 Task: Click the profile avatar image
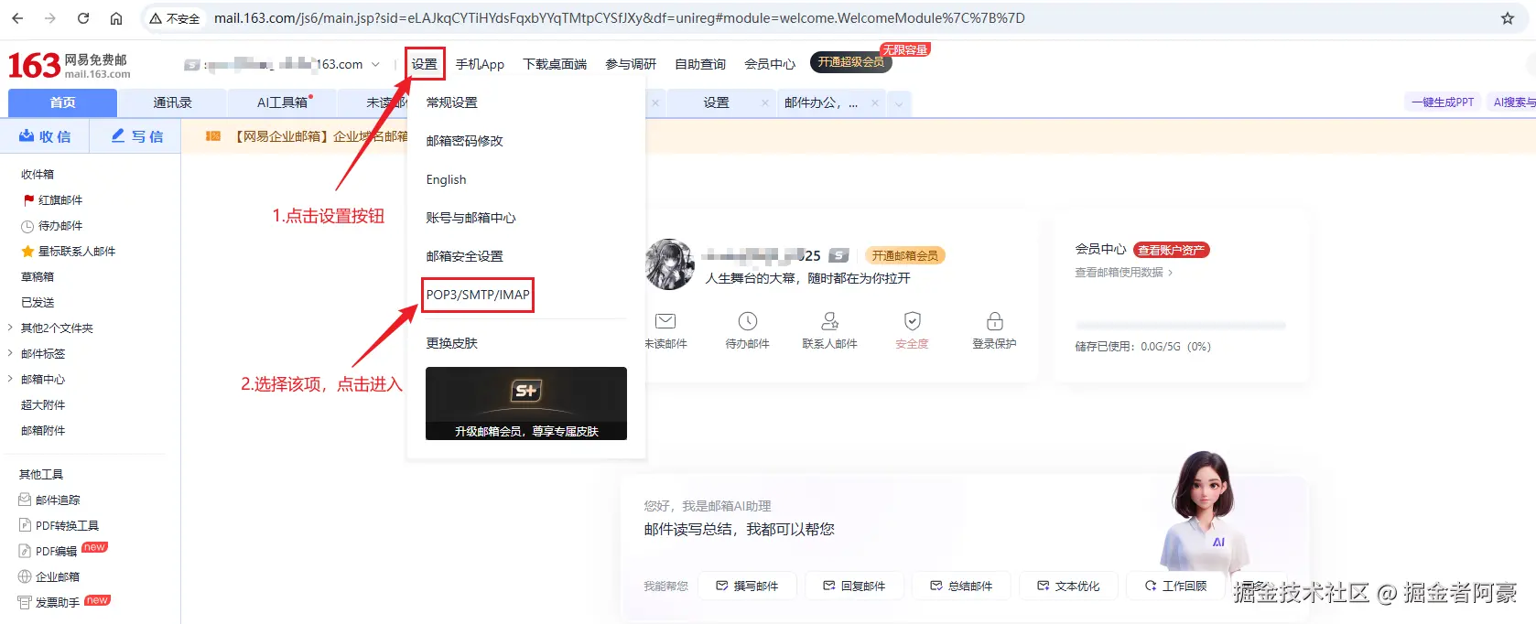click(670, 264)
